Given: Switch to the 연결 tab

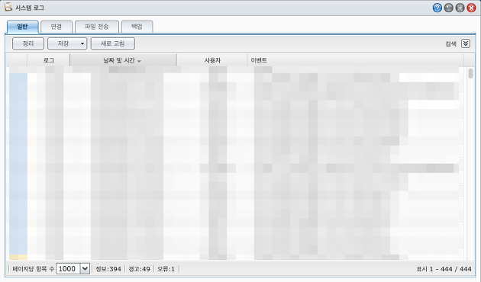Looking at the screenshot, I should pyautogui.click(x=56, y=27).
